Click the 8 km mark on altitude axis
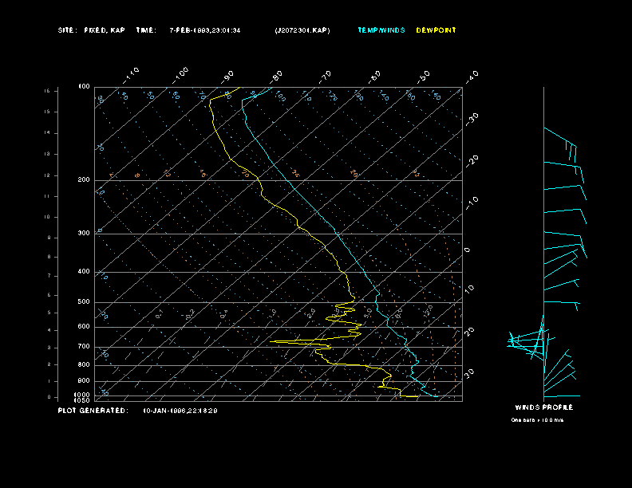The height and width of the screenshot is (488, 632). (49, 257)
